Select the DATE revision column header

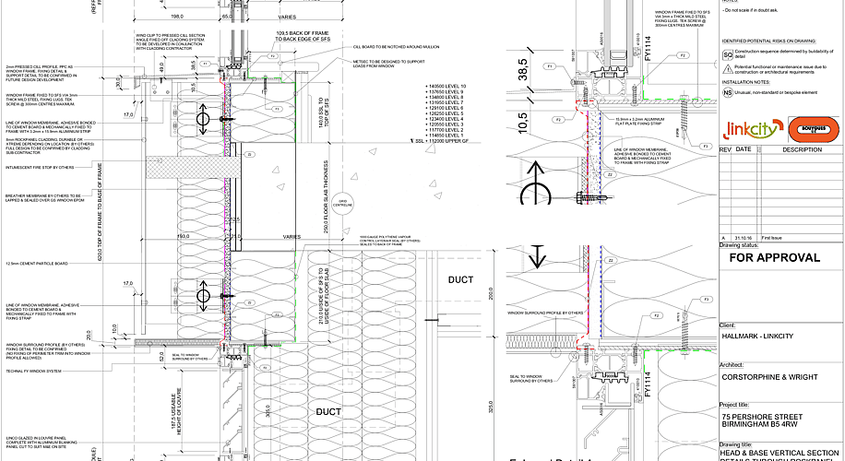coord(744,149)
